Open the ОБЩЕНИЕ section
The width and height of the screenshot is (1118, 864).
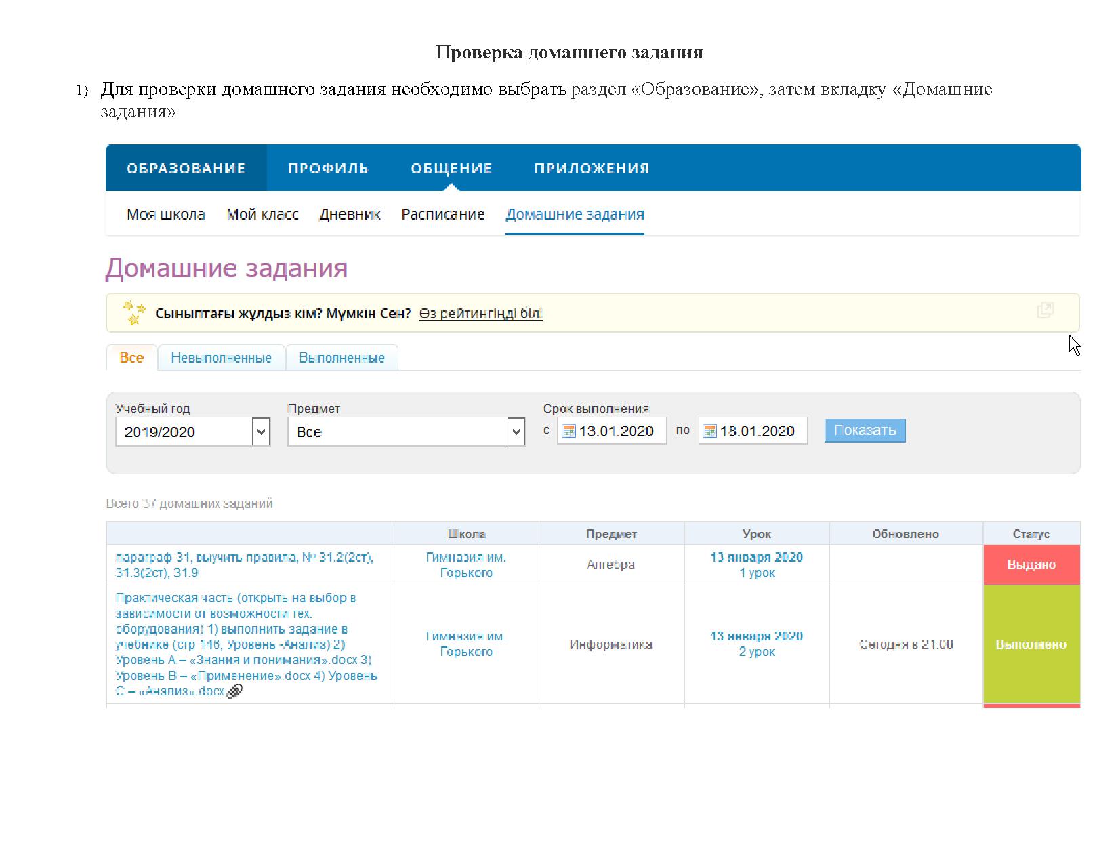[x=451, y=168]
